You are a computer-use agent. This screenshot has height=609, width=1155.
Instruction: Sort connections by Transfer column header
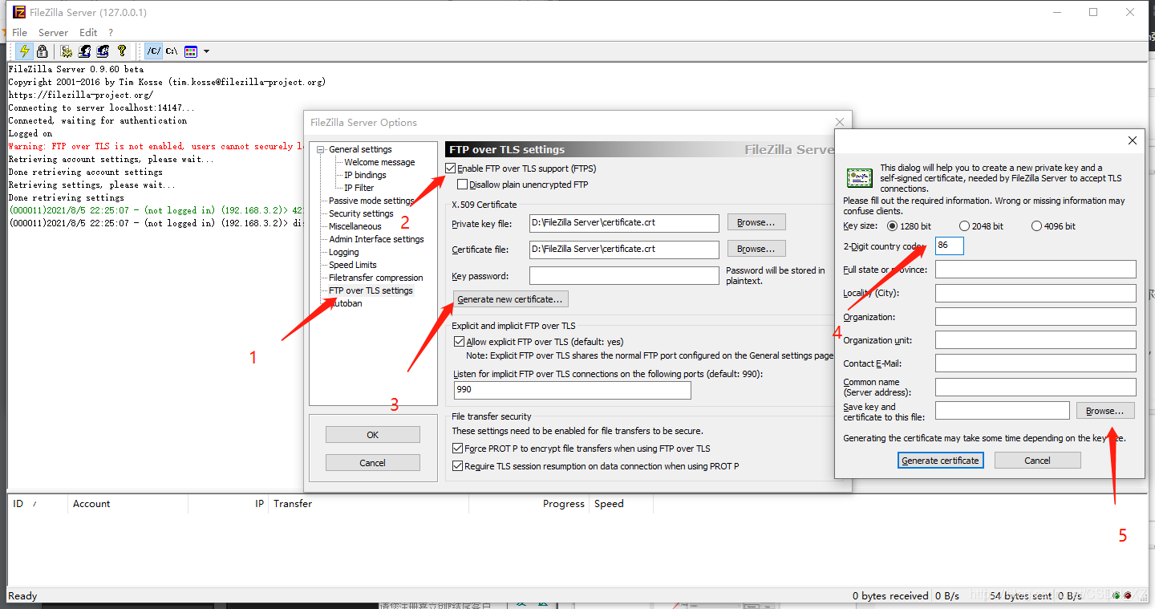(369, 504)
